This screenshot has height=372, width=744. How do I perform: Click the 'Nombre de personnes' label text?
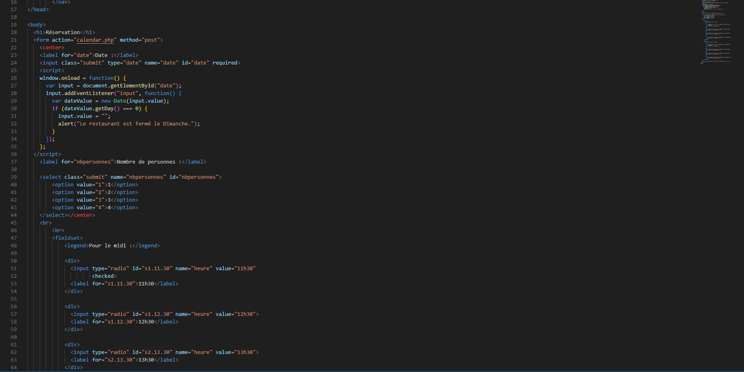(x=146, y=162)
